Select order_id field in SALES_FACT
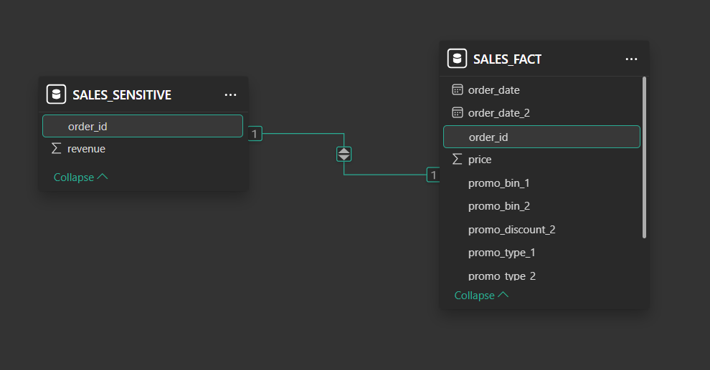710x370 pixels. tap(541, 137)
